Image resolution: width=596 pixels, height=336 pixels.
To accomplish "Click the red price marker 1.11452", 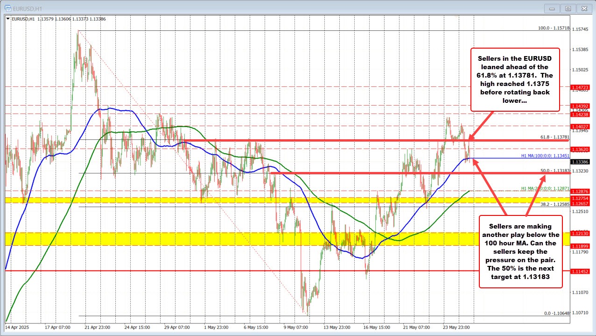I will [580, 271].
